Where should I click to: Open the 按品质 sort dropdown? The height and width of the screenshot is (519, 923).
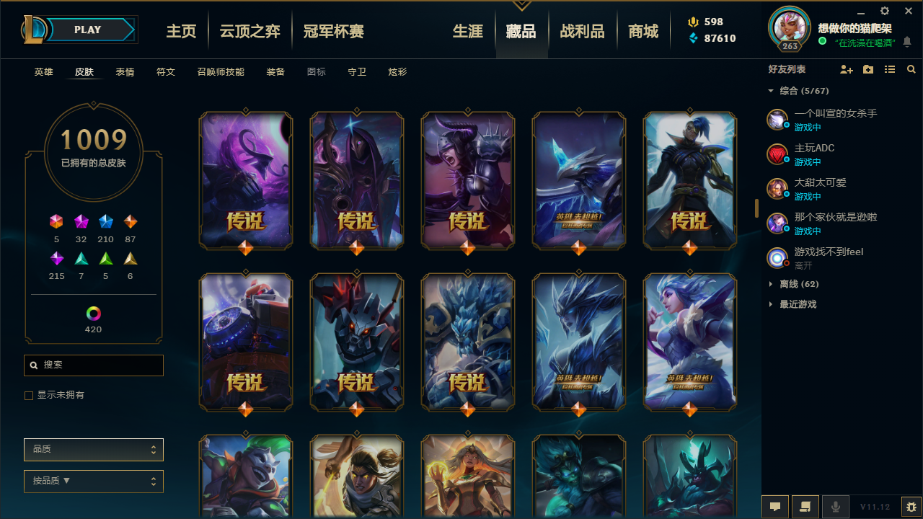(x=94, y=482)
